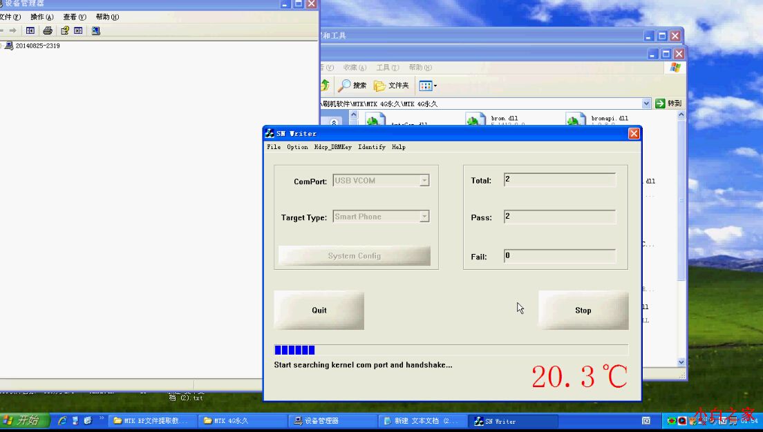The image size is (763, 432).
Task: Click the side pane scroll-up arrow in Explorer
Action: point(354,115)
